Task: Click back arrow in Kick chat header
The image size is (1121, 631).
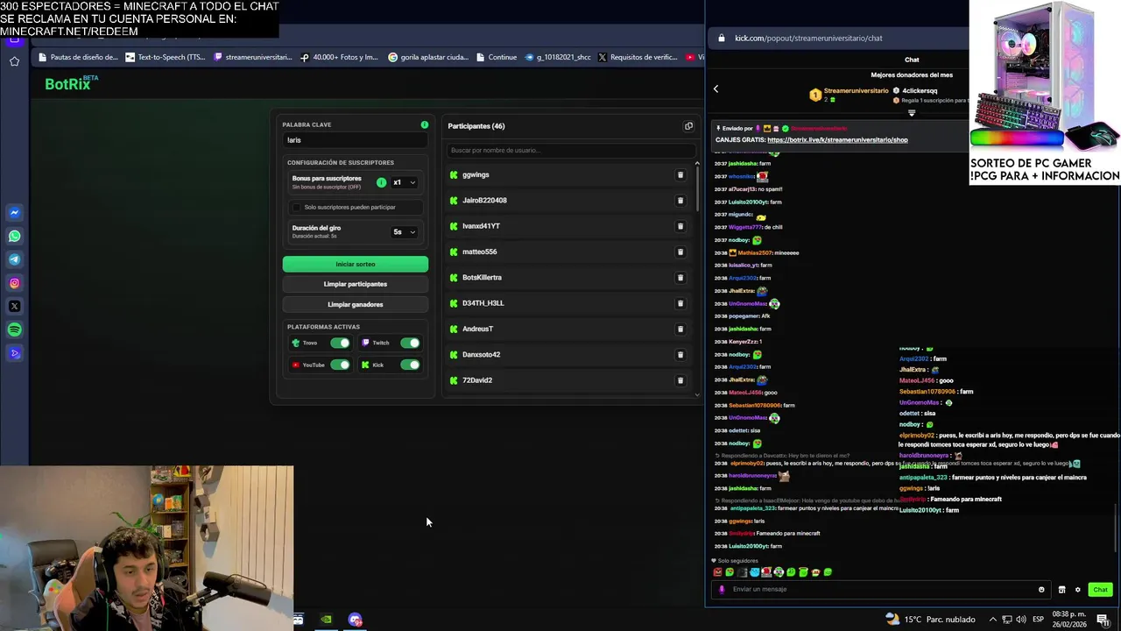Action: click(716, 89)
